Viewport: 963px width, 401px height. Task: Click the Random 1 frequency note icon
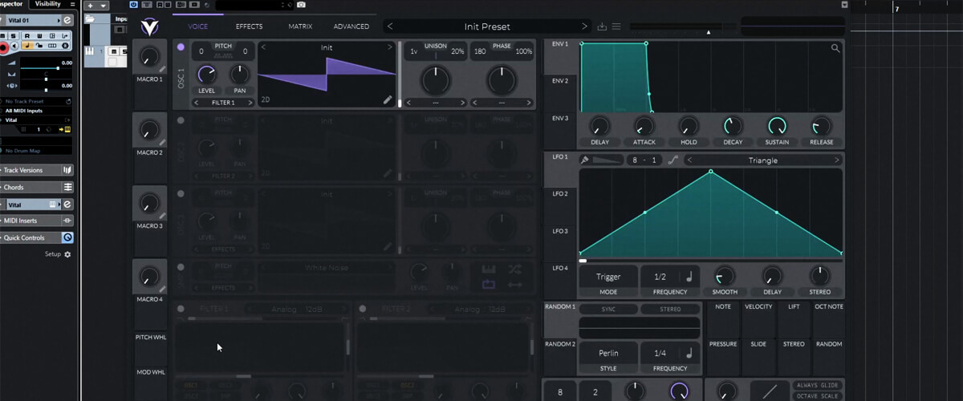[x=688, y=353]
